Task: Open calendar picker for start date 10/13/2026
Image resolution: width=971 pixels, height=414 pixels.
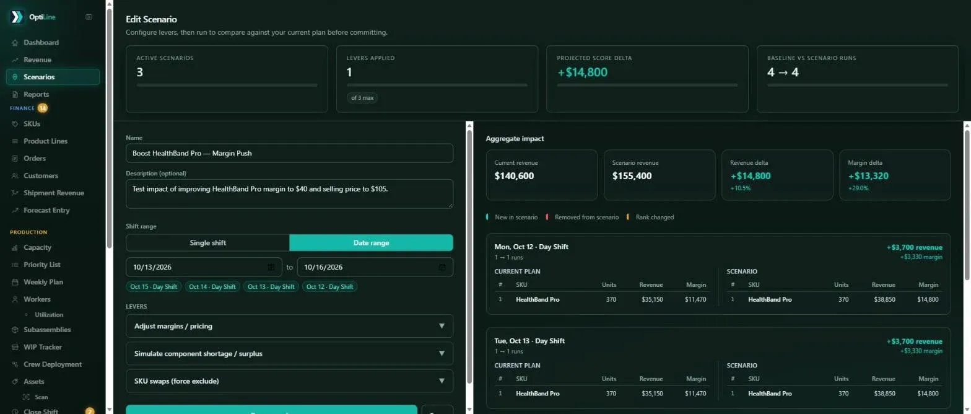Action: pyautogui.click(x=271, y=267)
